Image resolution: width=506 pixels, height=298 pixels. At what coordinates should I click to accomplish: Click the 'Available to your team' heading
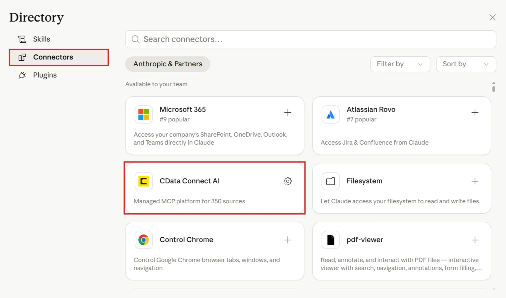tap(156, 84)
